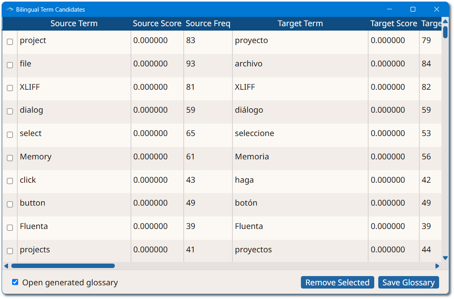454x299 pixels.
Task: Sort by the Target Score column header
Action: [x=394, y=23]
